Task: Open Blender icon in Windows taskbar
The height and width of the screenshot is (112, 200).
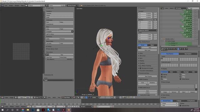Action: click(x=69, y=110)
